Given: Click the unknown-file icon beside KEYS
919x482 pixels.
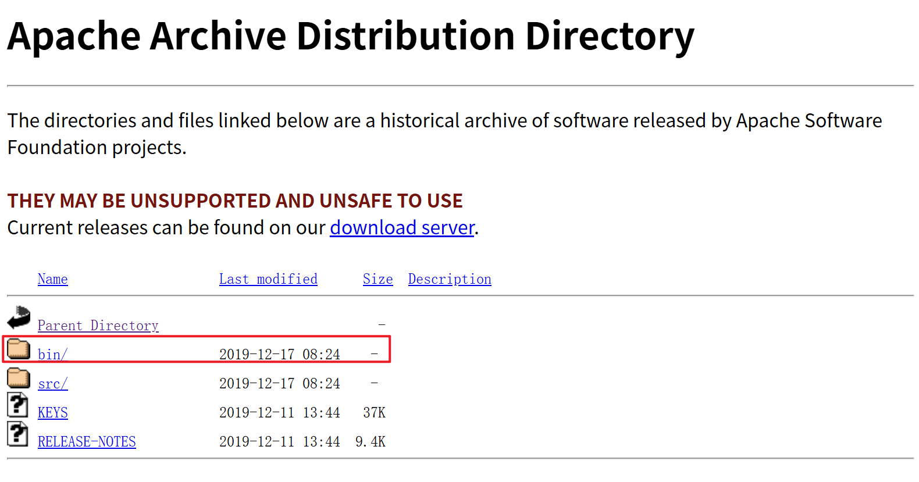Looking at the screenshot, I should click(x=17, y=405).
